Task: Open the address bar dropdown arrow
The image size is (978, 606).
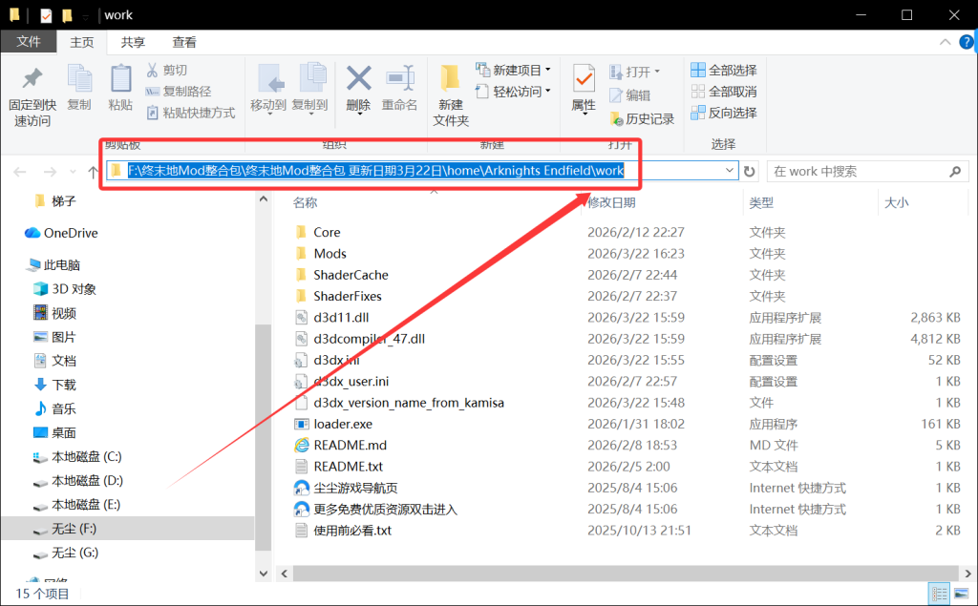Action: coord(732,171)
